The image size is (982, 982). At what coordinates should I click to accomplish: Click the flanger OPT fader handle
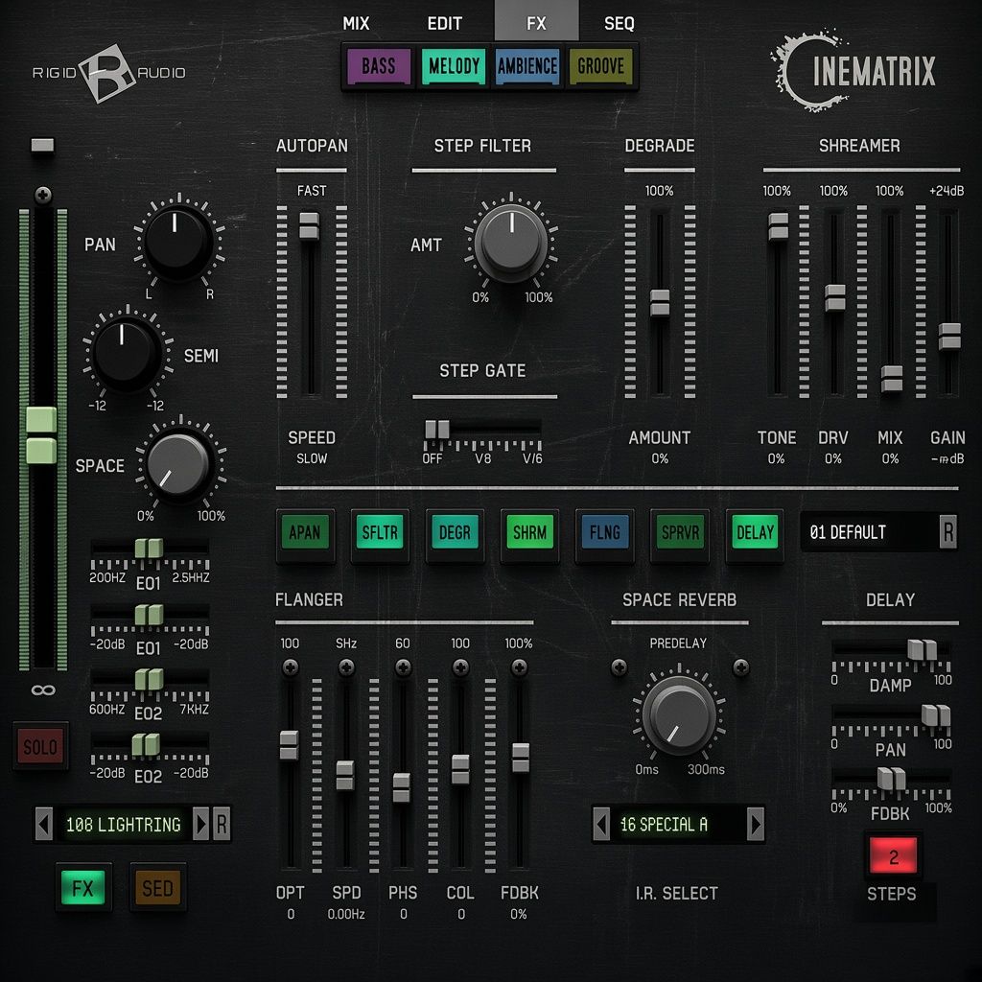289,744
